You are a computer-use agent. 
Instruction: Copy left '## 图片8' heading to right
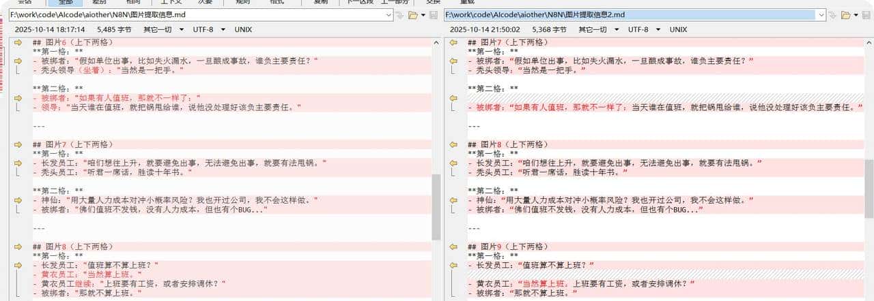coord(18,247)
